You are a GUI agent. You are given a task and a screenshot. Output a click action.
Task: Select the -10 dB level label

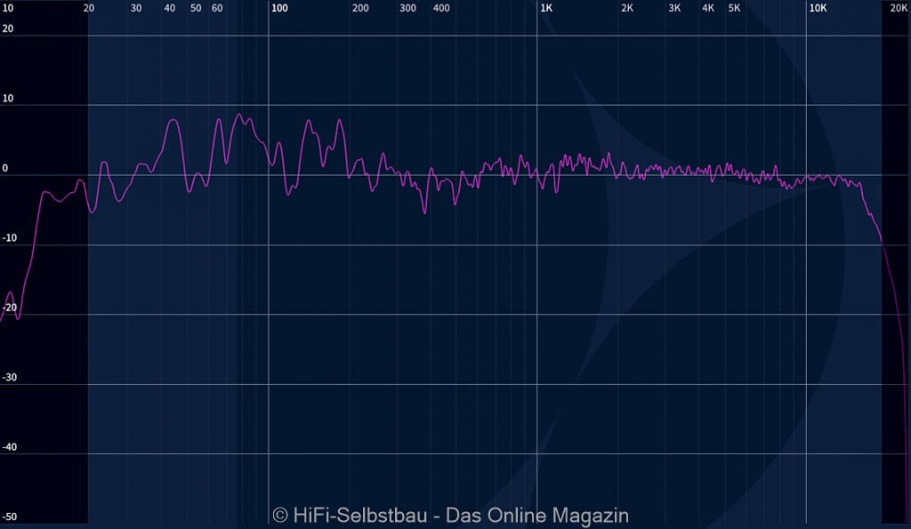pos(9,238)
